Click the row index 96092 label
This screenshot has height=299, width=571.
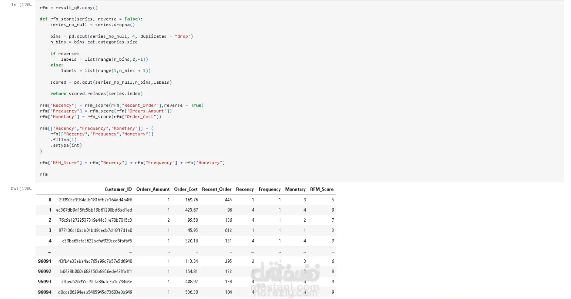pyautogui.click(x=45, y=272)
